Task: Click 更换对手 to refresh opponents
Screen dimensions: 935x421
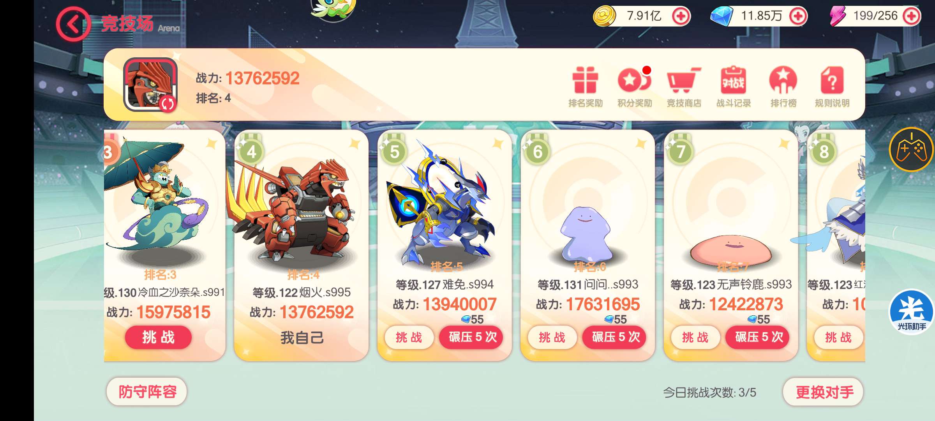Action: [823, 392]
